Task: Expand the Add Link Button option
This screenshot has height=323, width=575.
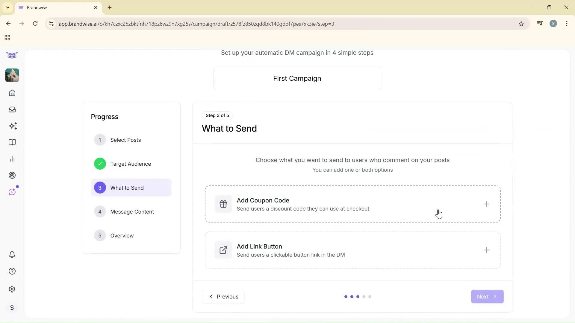Action: pos(486,250)
